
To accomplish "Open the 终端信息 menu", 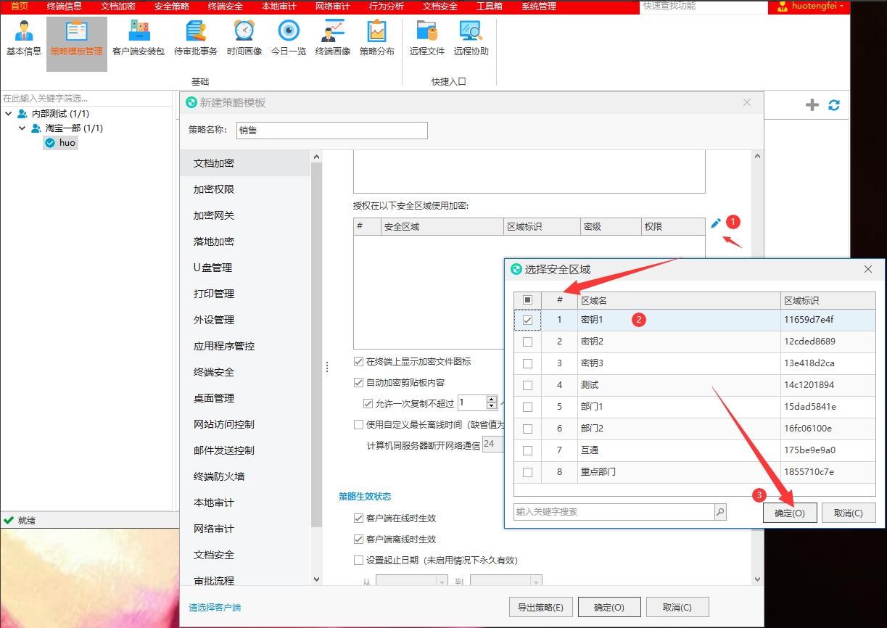I will [64, 7].
